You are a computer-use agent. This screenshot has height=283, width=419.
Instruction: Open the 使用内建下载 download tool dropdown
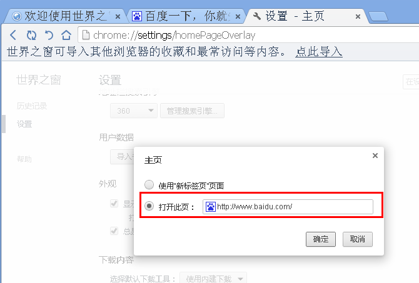click(213, 278)
